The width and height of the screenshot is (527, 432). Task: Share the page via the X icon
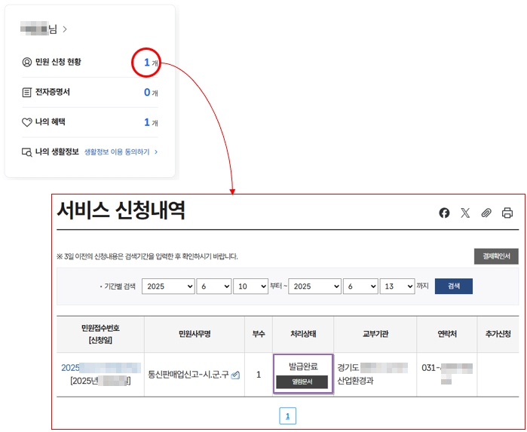tap(465, 213)
